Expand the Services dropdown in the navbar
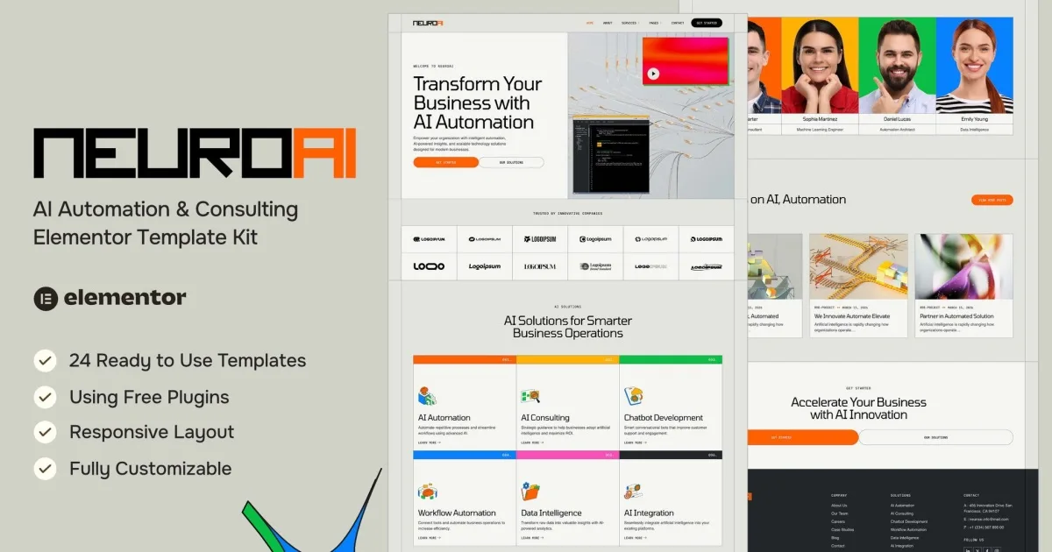1052x552 pixels. [x=629, y=23]
